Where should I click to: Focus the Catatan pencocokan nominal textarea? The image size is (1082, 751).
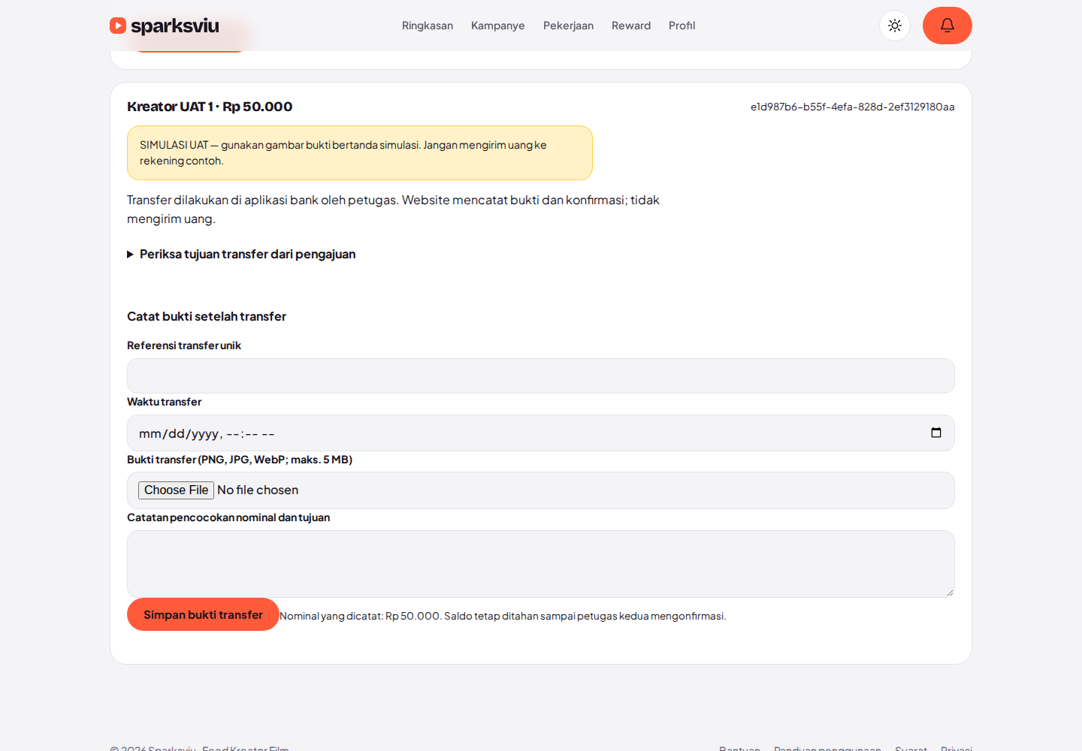click(x=541, y=564)
